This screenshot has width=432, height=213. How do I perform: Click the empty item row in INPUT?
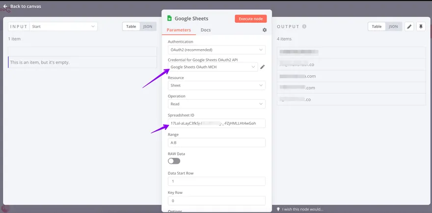coord(82,62)
